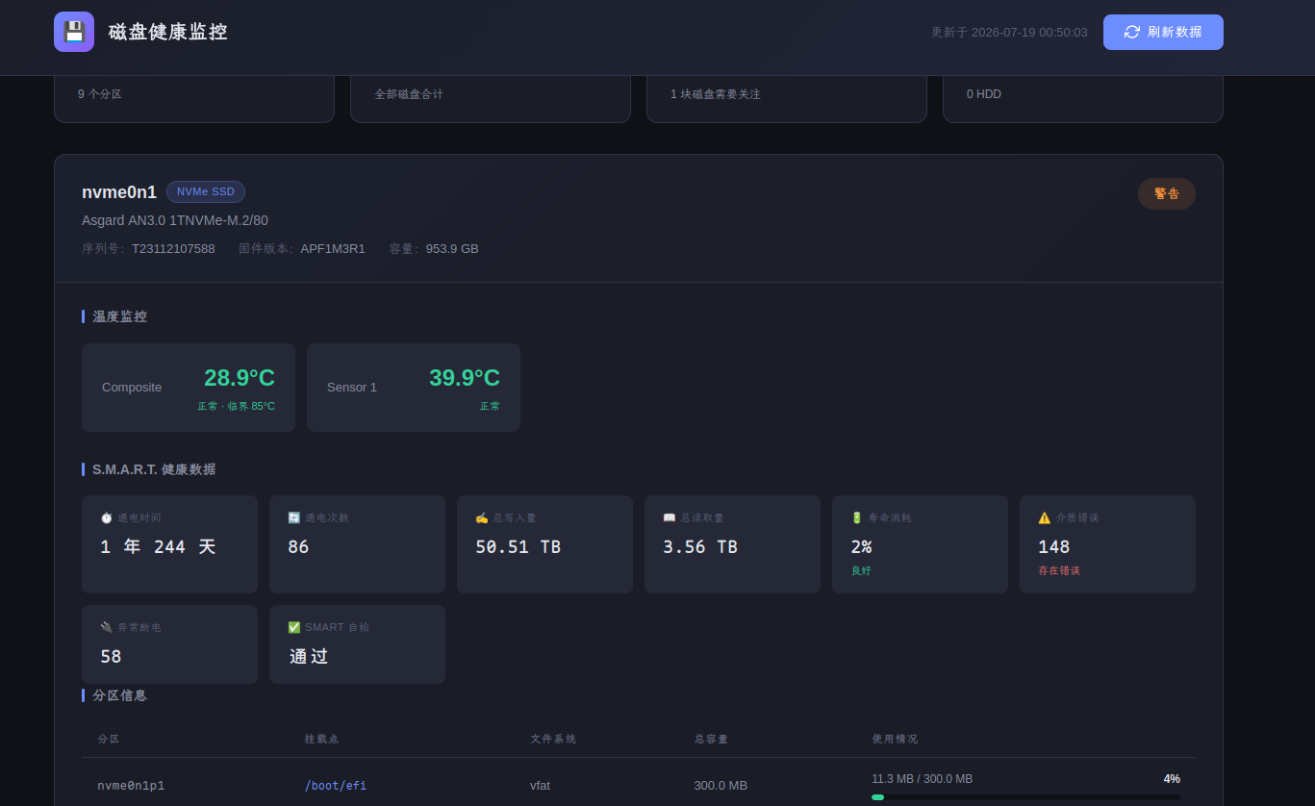Click the S.M.A.R.T. 健康数据 section heading
The width and height of the screenshot is (1315, 806).
pos(154,469)
